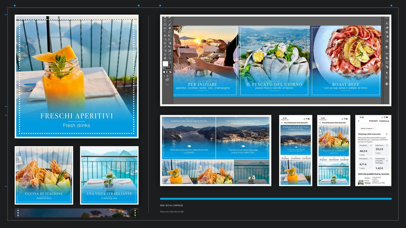Activate the Rotate tool

(x=165, y=32)
